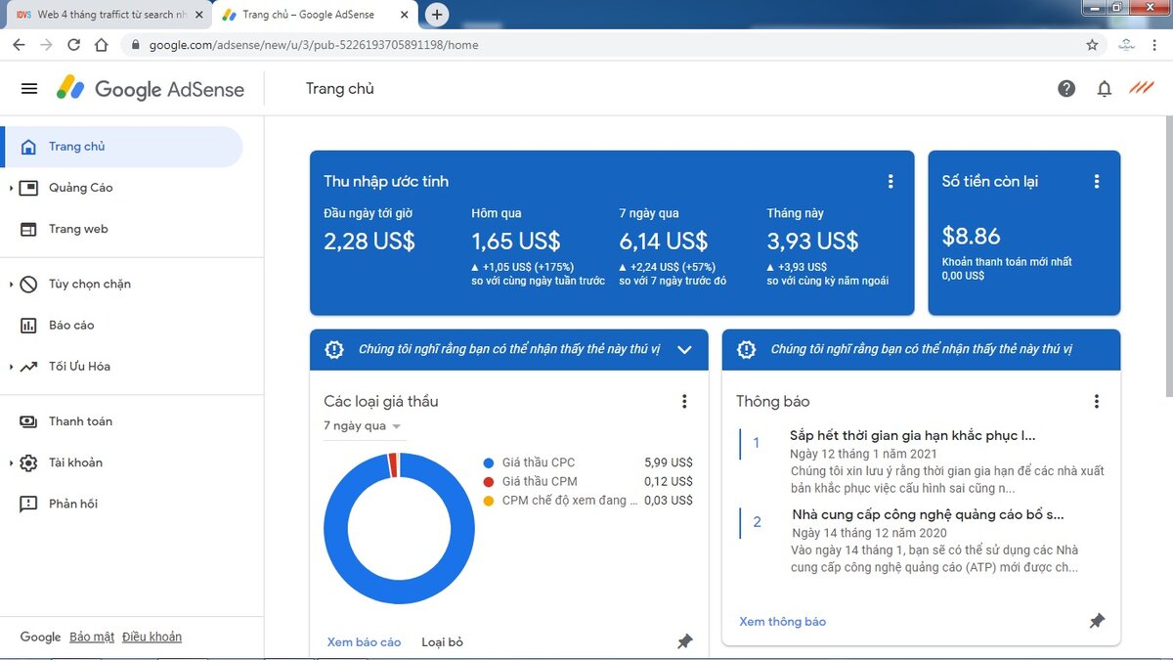Open a new browser tab

437,15
